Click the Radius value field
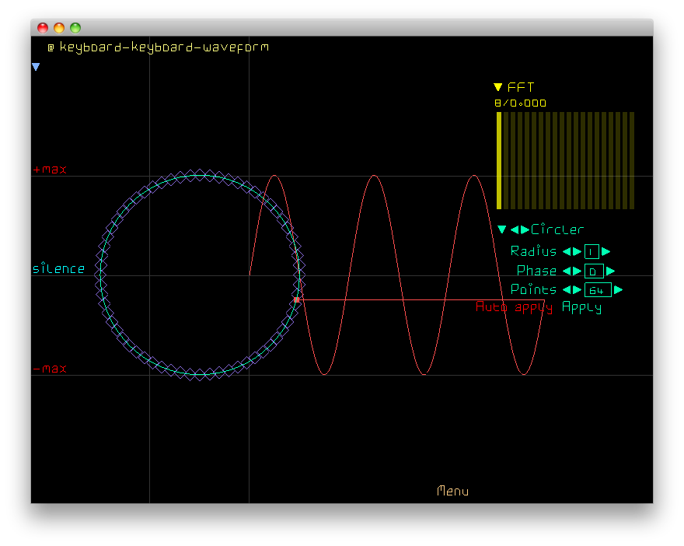 tap(592, 251)
